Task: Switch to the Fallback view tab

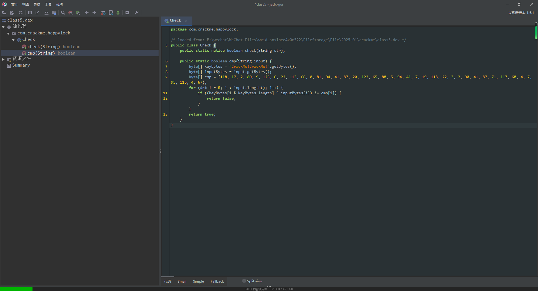Action: point(217,281)
